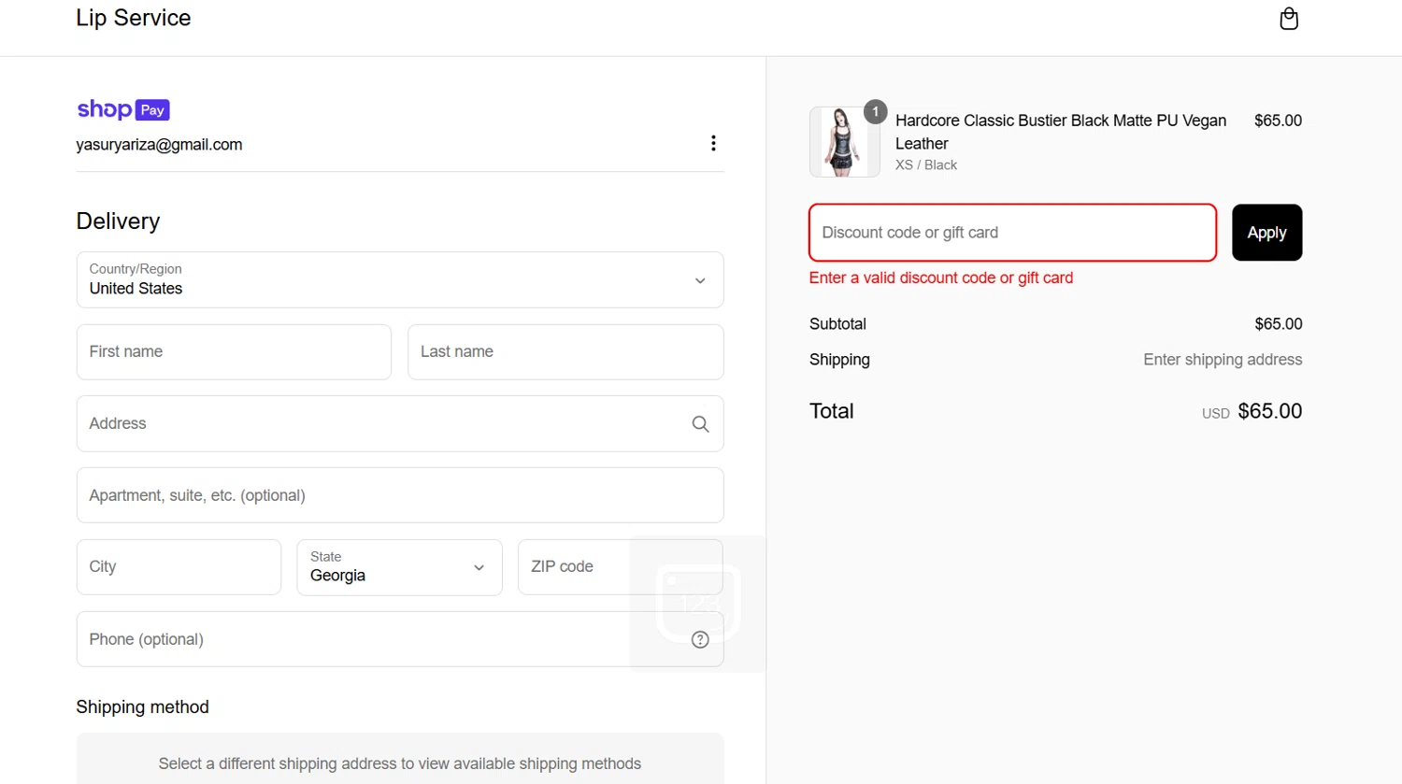Click the product price $65.00 beside item
This screenshot has width=1402, height=784.
click(x=1278, y=121)
